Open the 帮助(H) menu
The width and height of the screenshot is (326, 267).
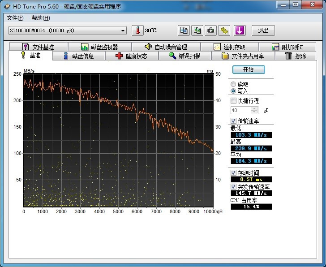(x=41, y=18)
